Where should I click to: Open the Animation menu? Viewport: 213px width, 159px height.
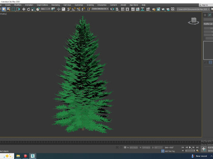(29, 5)
